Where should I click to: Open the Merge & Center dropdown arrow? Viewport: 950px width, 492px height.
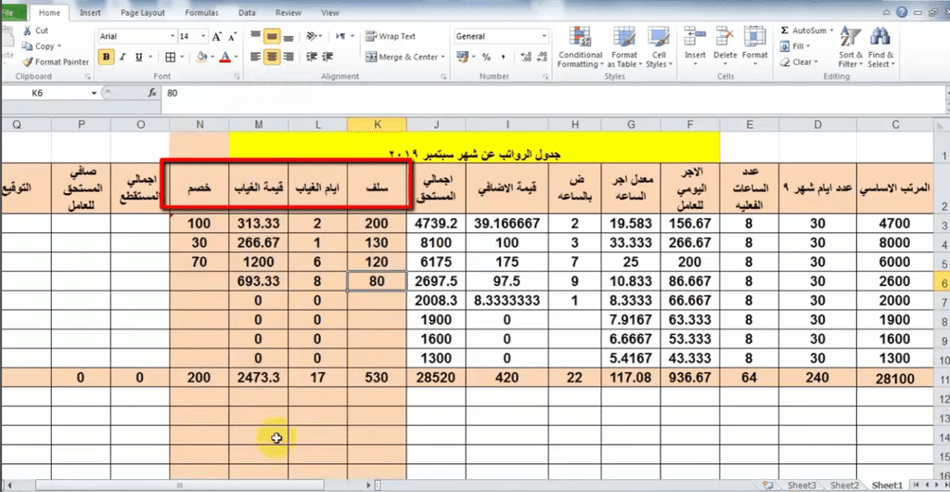443,57
